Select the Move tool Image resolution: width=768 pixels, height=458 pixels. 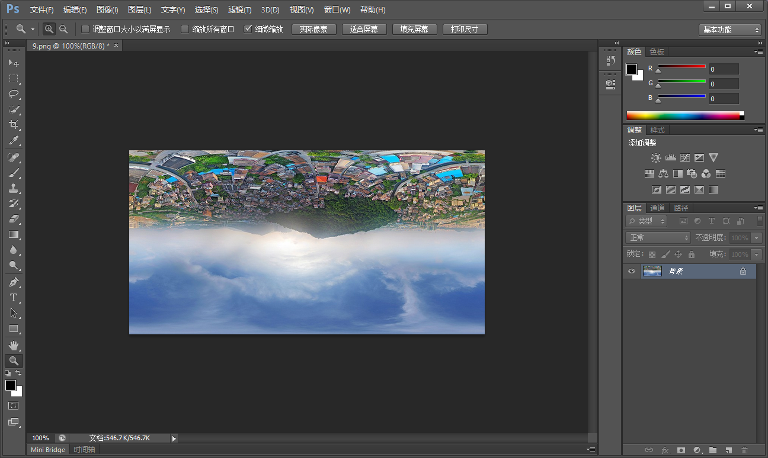(14, 63)
